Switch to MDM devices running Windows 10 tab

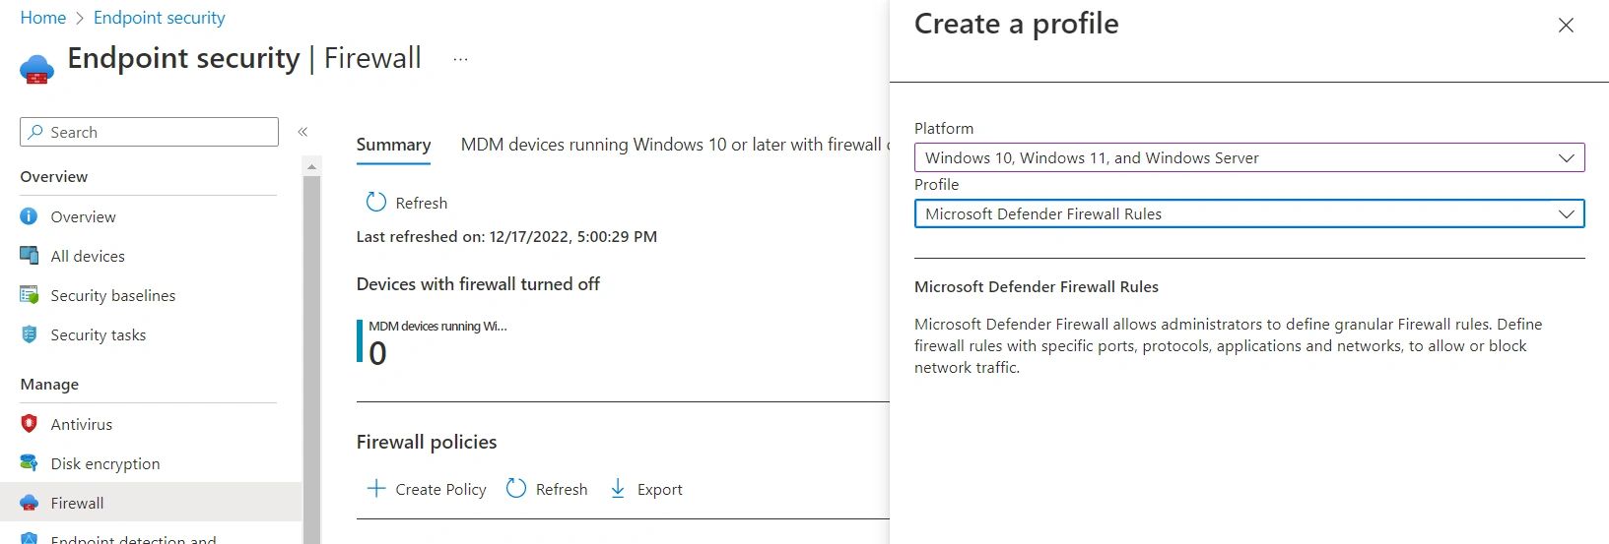(x=674, y=145)
